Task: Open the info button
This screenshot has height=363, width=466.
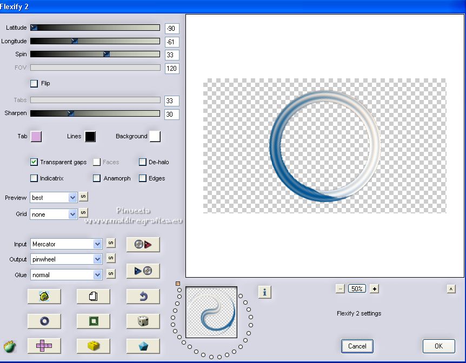Action: (264, 292)
